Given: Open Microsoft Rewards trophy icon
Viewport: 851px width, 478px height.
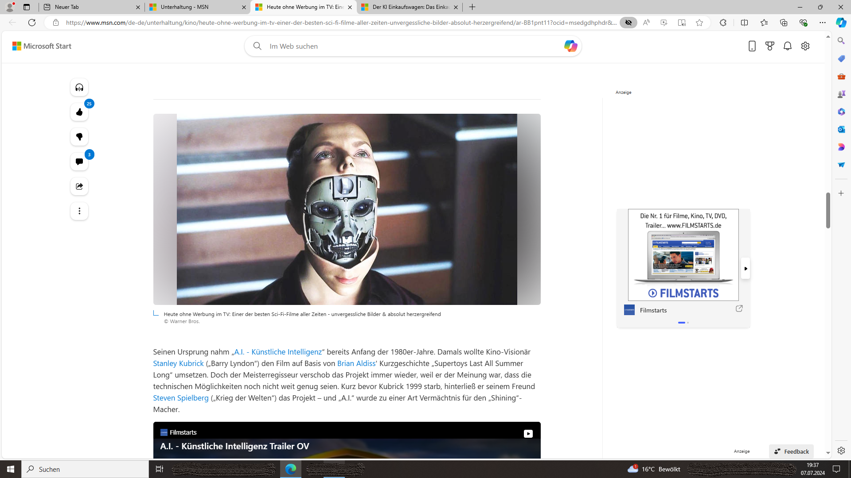Looking at the screenshot, I should coord(770,46).
